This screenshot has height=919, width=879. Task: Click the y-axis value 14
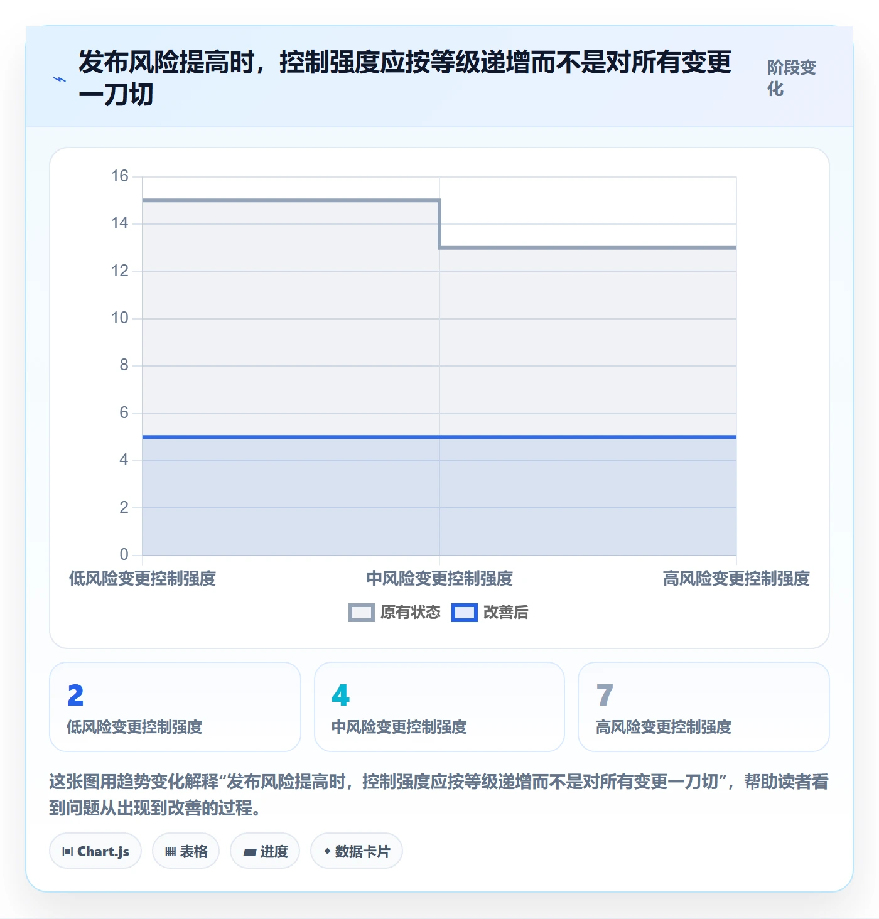[x=120, y=223]
